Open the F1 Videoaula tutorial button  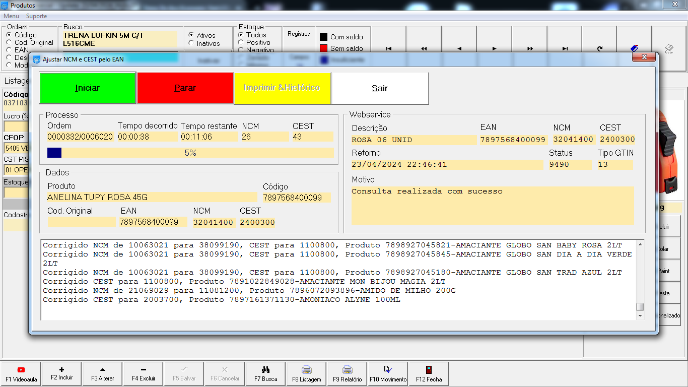point(21,374)
